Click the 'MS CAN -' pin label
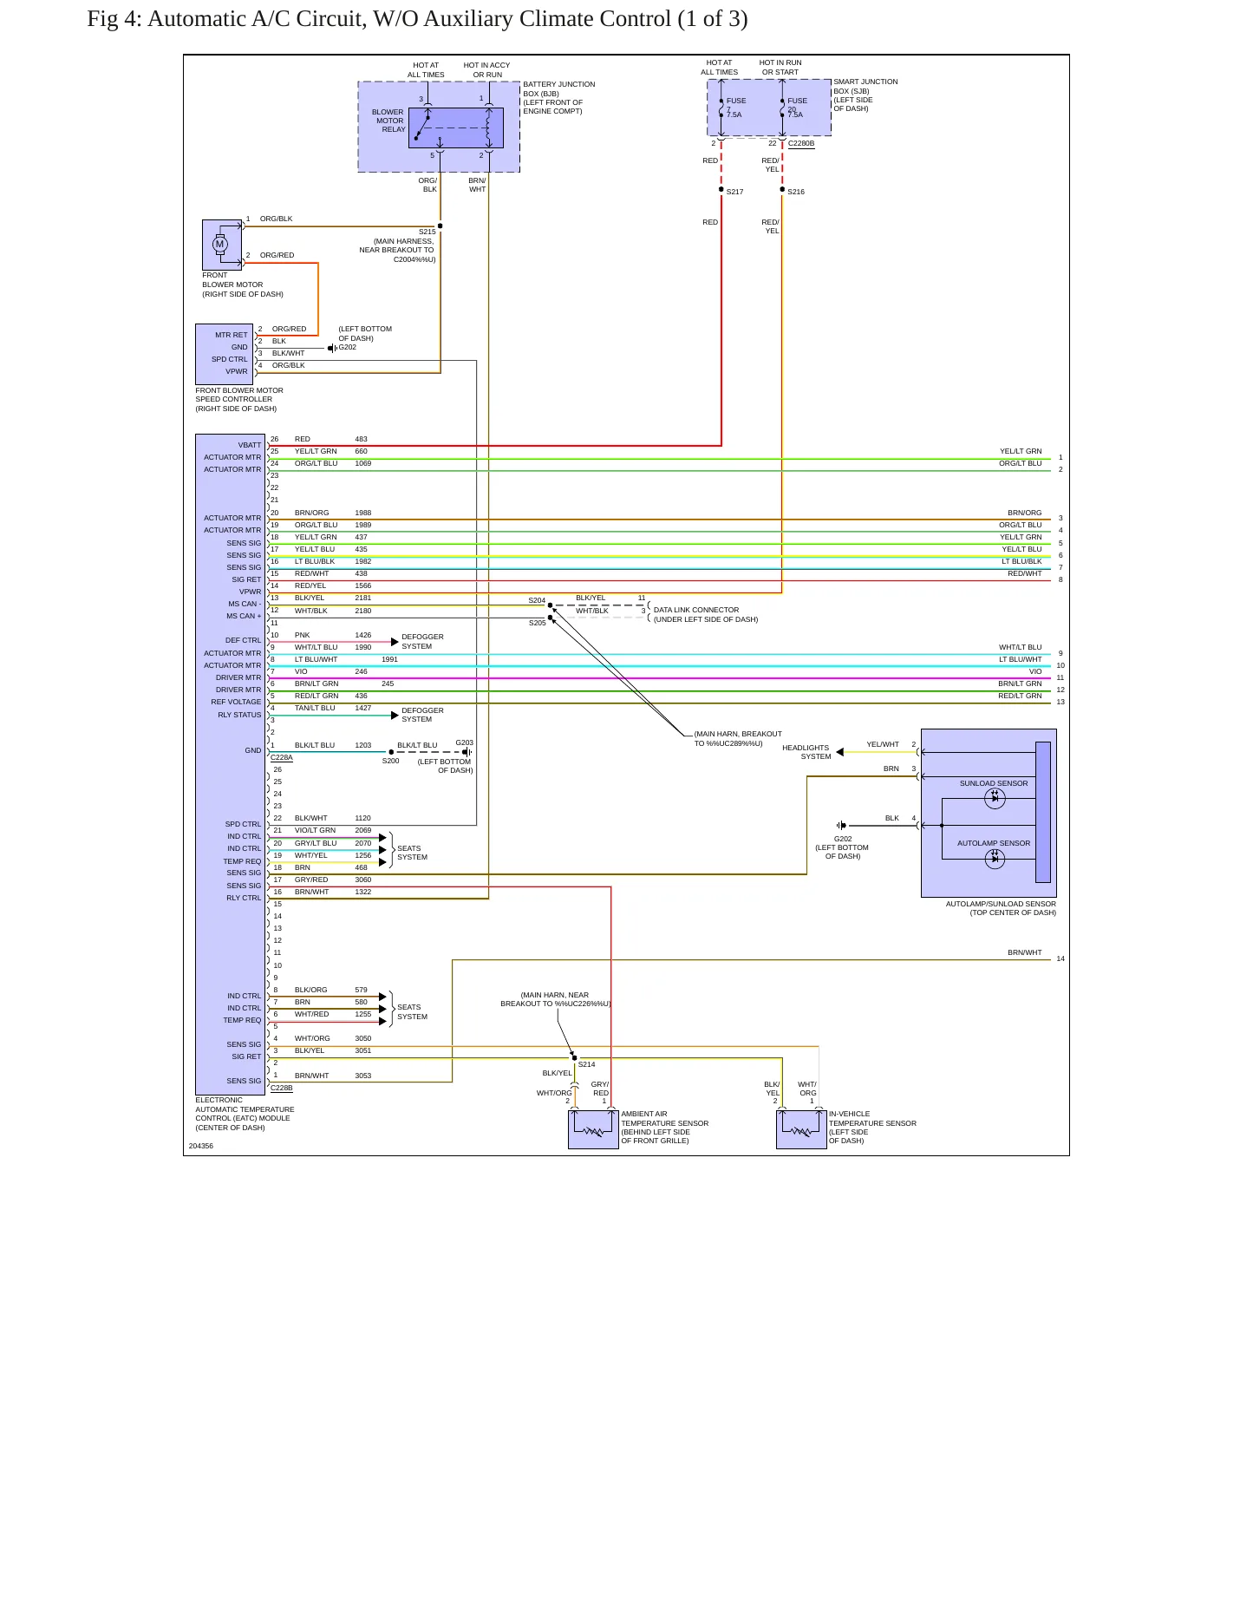The width and height of the screenshot is (1253, 1622). (x=245, y=604)
